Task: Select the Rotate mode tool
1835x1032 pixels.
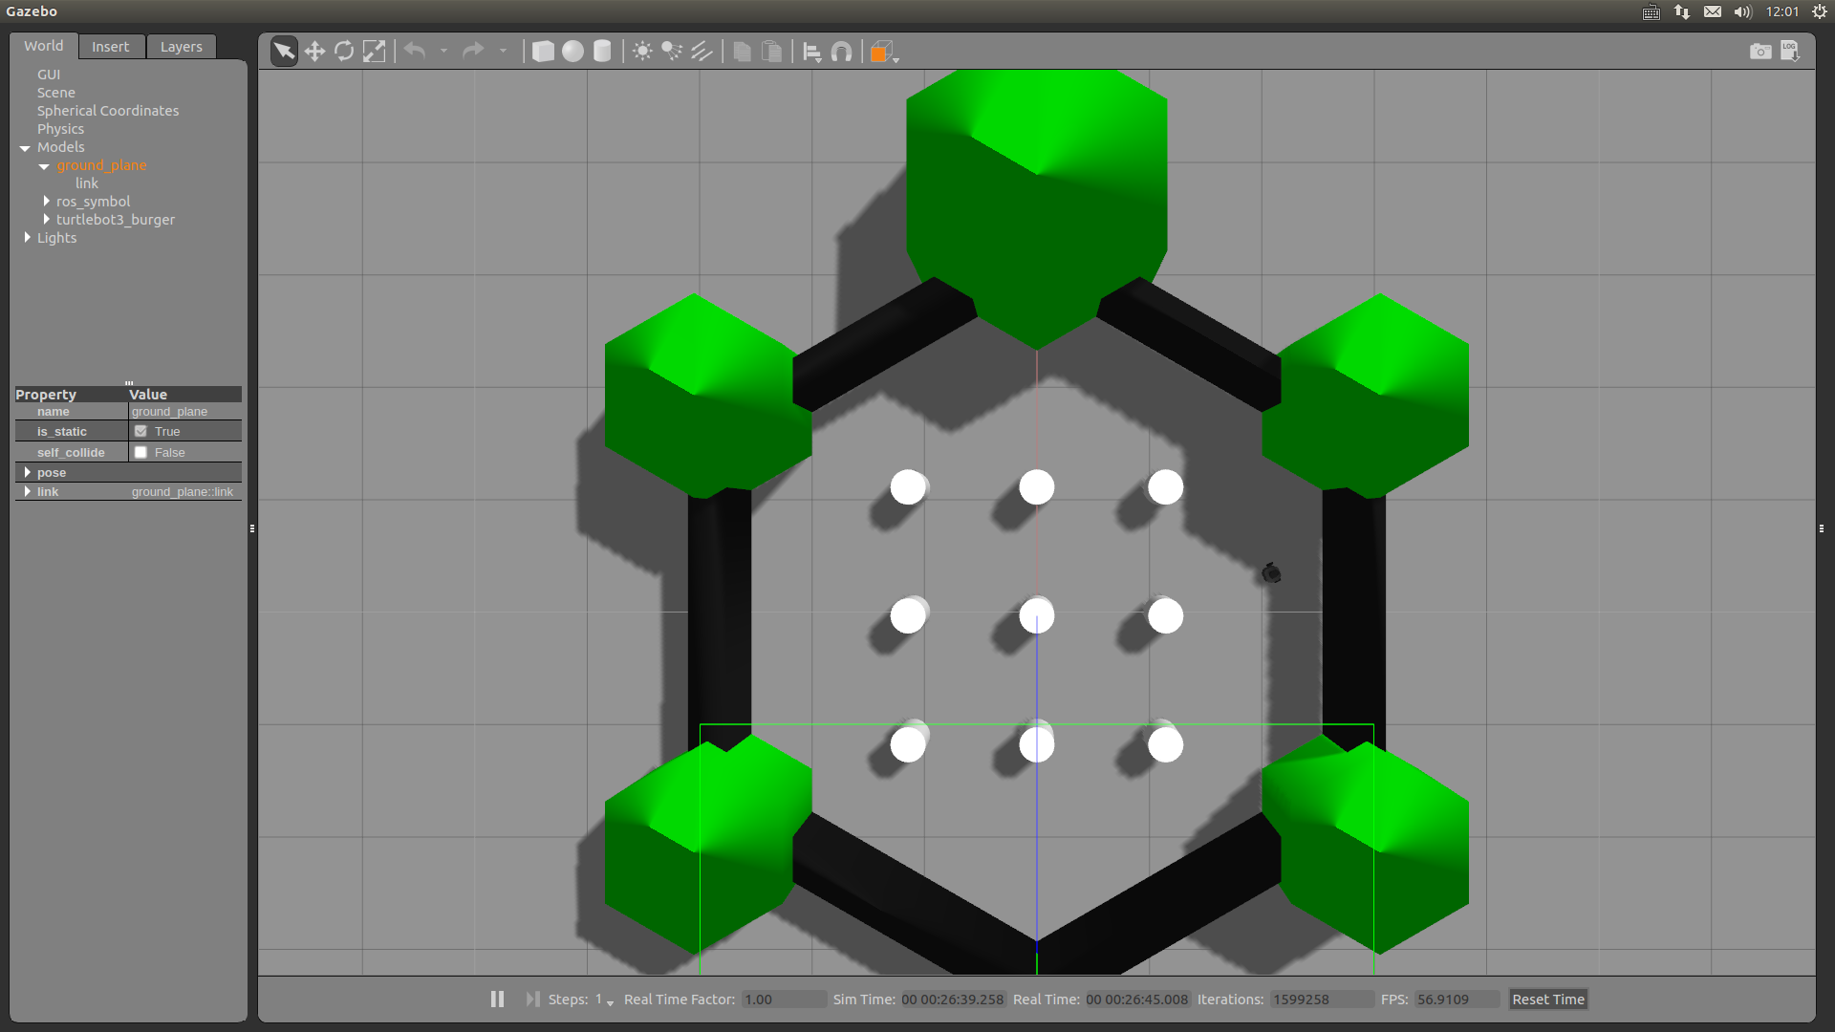Action: 344,51
